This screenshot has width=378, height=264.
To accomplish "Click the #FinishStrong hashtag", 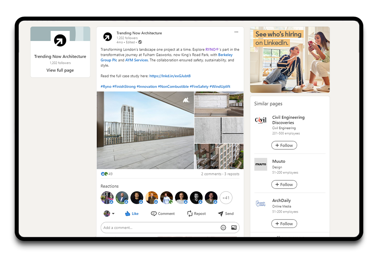I will [124, 87].
